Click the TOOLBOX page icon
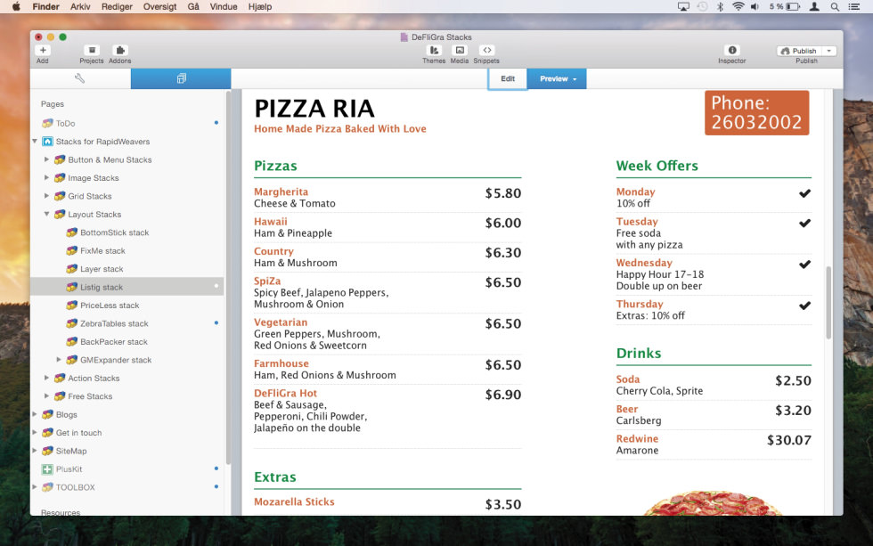The width and height of the screenshot is (873, 546). [48, 487]
